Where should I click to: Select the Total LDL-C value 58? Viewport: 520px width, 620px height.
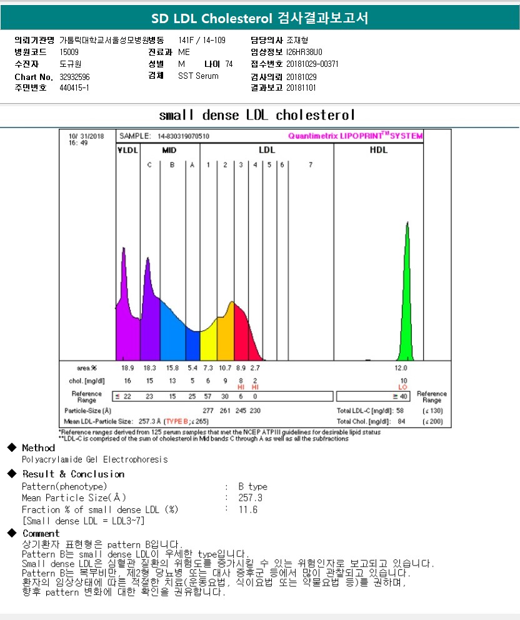point(400,411)
